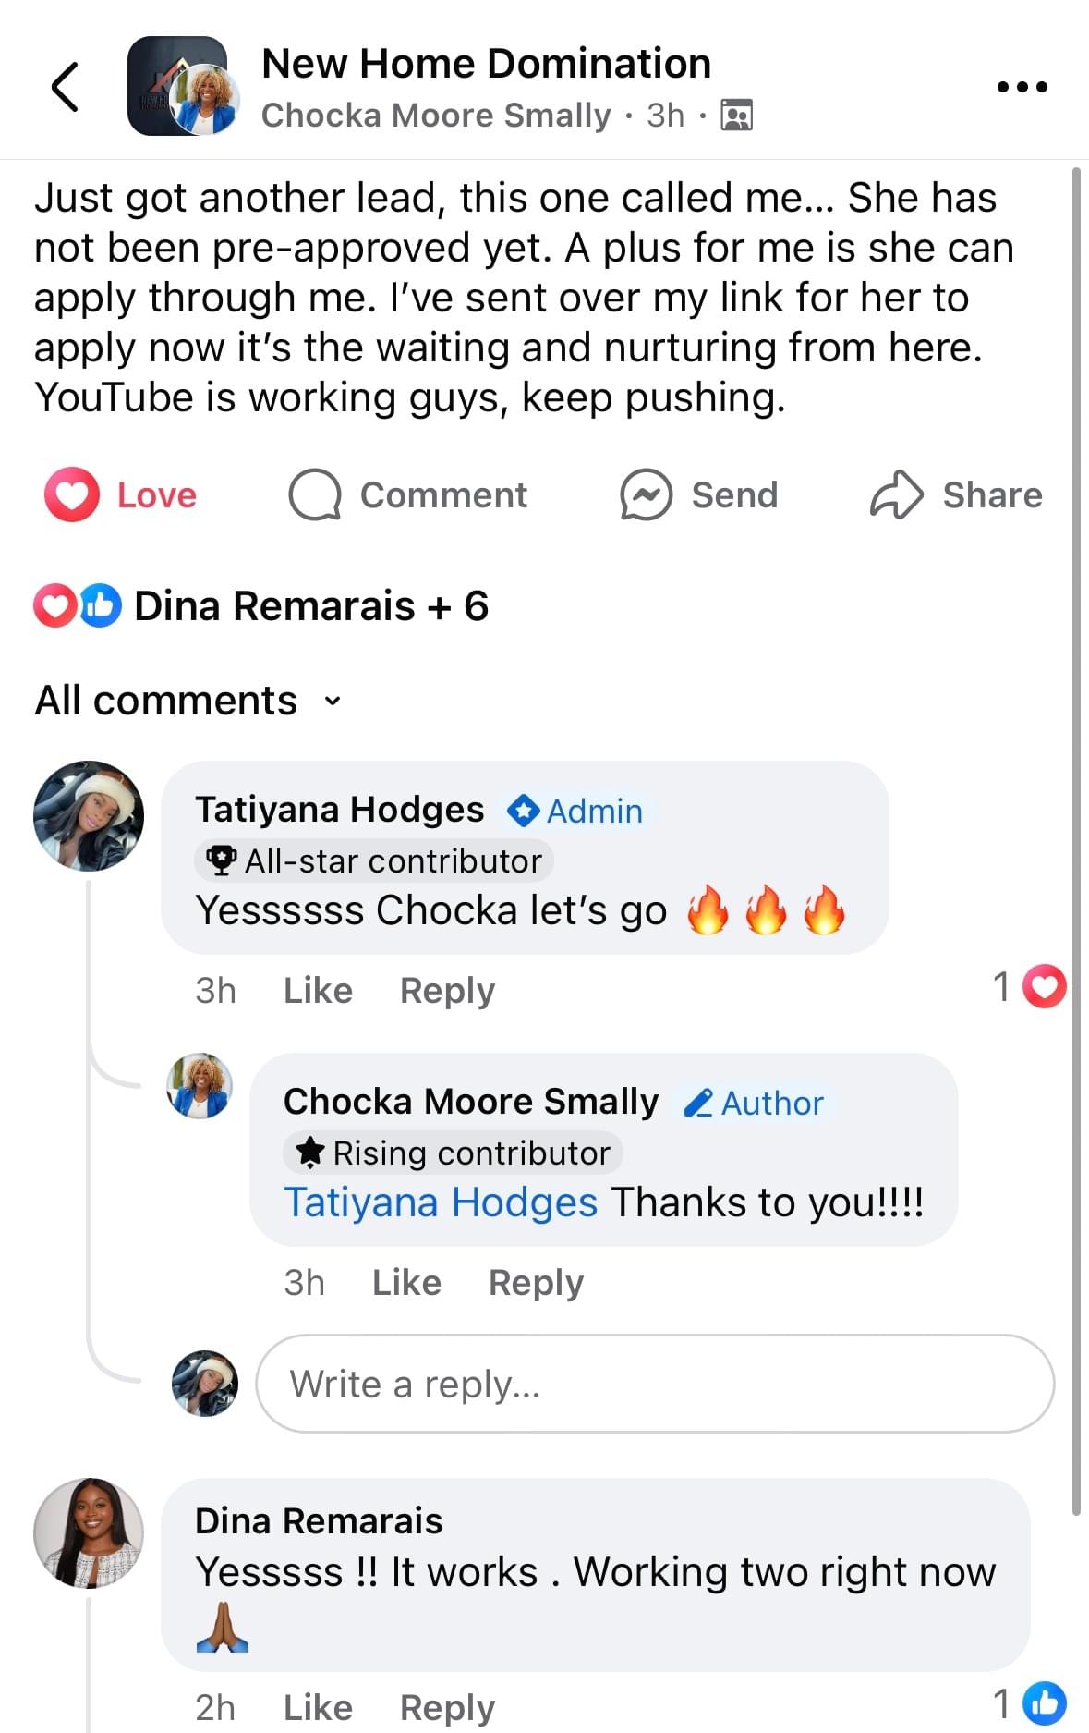1089x1733 pixels.
Task: Like Tatiyana Hodges' comment
Action: (x=318, y=991)
